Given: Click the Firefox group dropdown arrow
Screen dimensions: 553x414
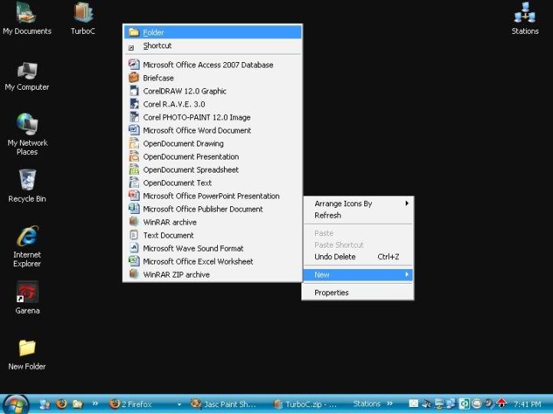Looking at the screenshot, I should 179,405.
